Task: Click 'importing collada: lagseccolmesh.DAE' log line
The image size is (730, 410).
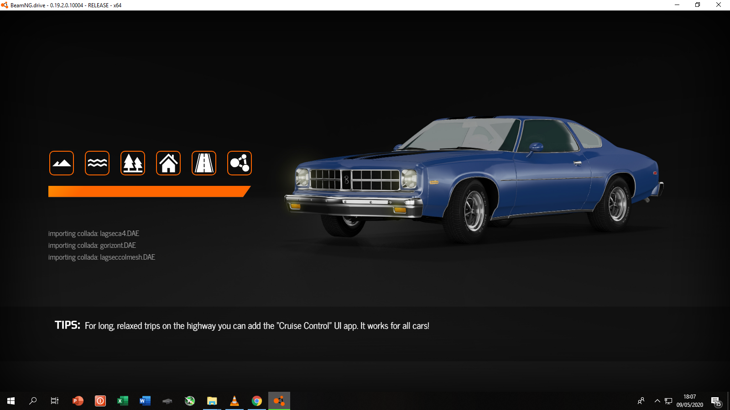Action: click(102, 257)
